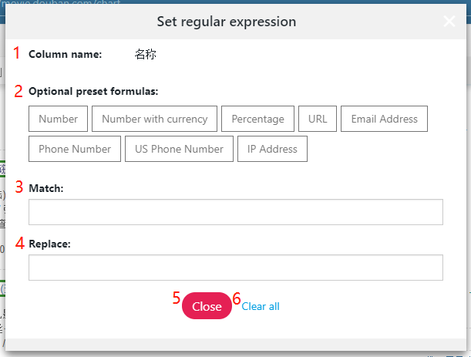
Task: Close the dialog with the X icon
Action: click(449, 22)
